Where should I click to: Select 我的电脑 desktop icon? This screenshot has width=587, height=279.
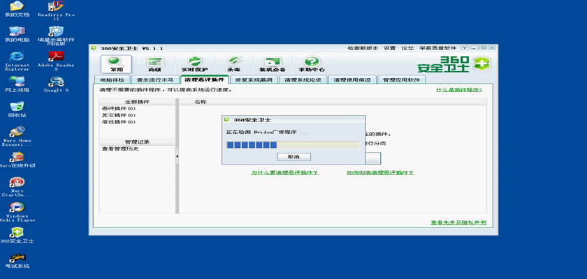pyautogui.click(x=17, y=34)
